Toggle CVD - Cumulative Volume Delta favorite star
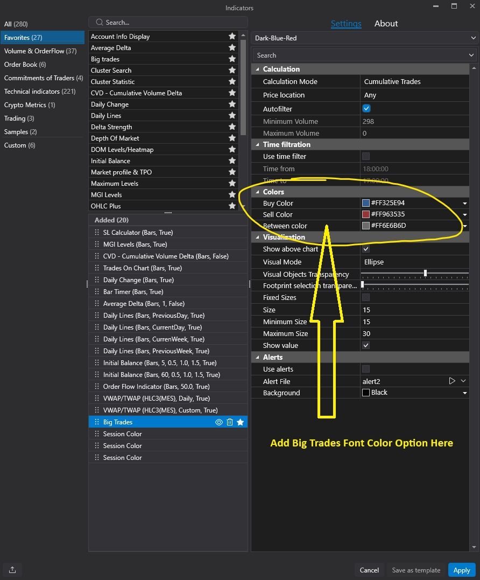480x580 pixels. pos(232,93)
